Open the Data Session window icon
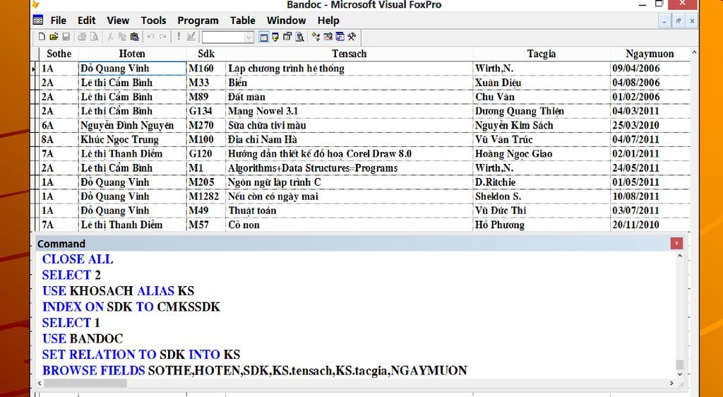Viewport: 723px width, 397px height. tap(275, 37)
